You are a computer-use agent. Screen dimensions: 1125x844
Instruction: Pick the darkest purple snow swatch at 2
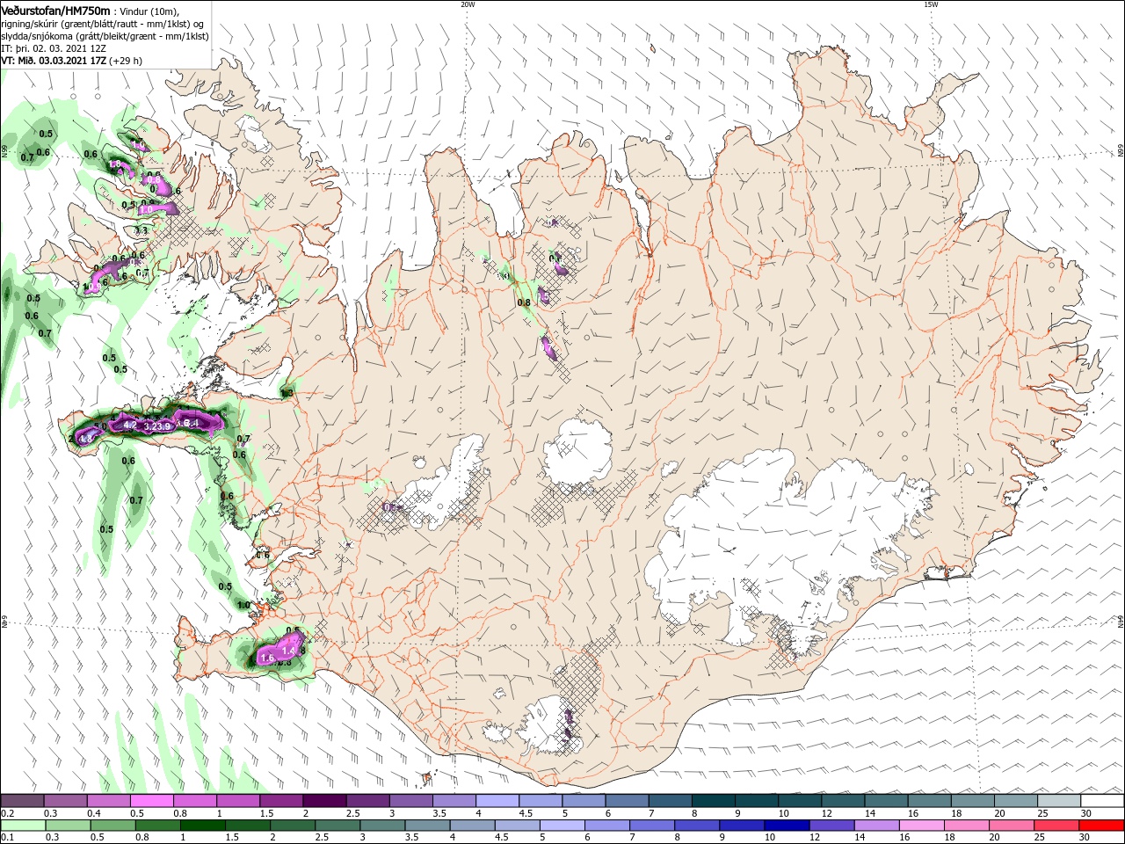[323, 801]
